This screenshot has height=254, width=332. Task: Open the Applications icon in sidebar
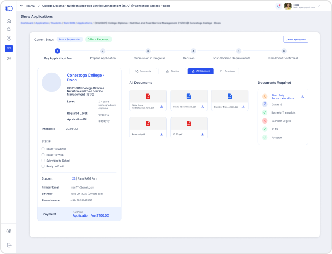pyautogui.click(x=8, y=49)
